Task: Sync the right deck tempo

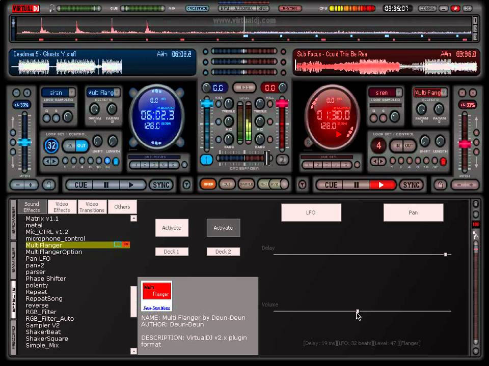Action: 411,185
